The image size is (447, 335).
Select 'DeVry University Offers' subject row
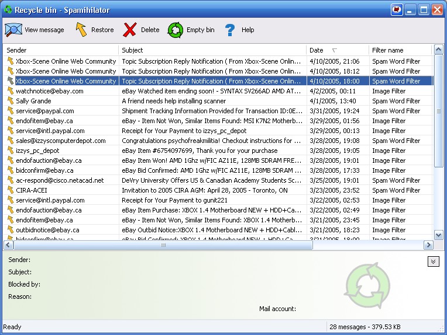pos(212,180)
